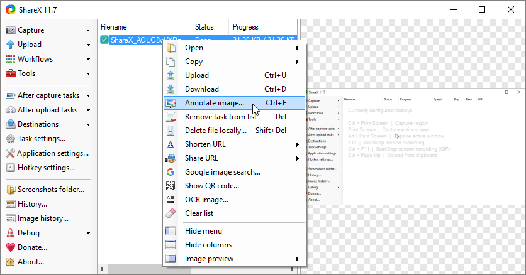Image resolution: width=526 pixels, height=275 pixels.
Task: Click the Share URL globe icon
Action: coord(171,158)
